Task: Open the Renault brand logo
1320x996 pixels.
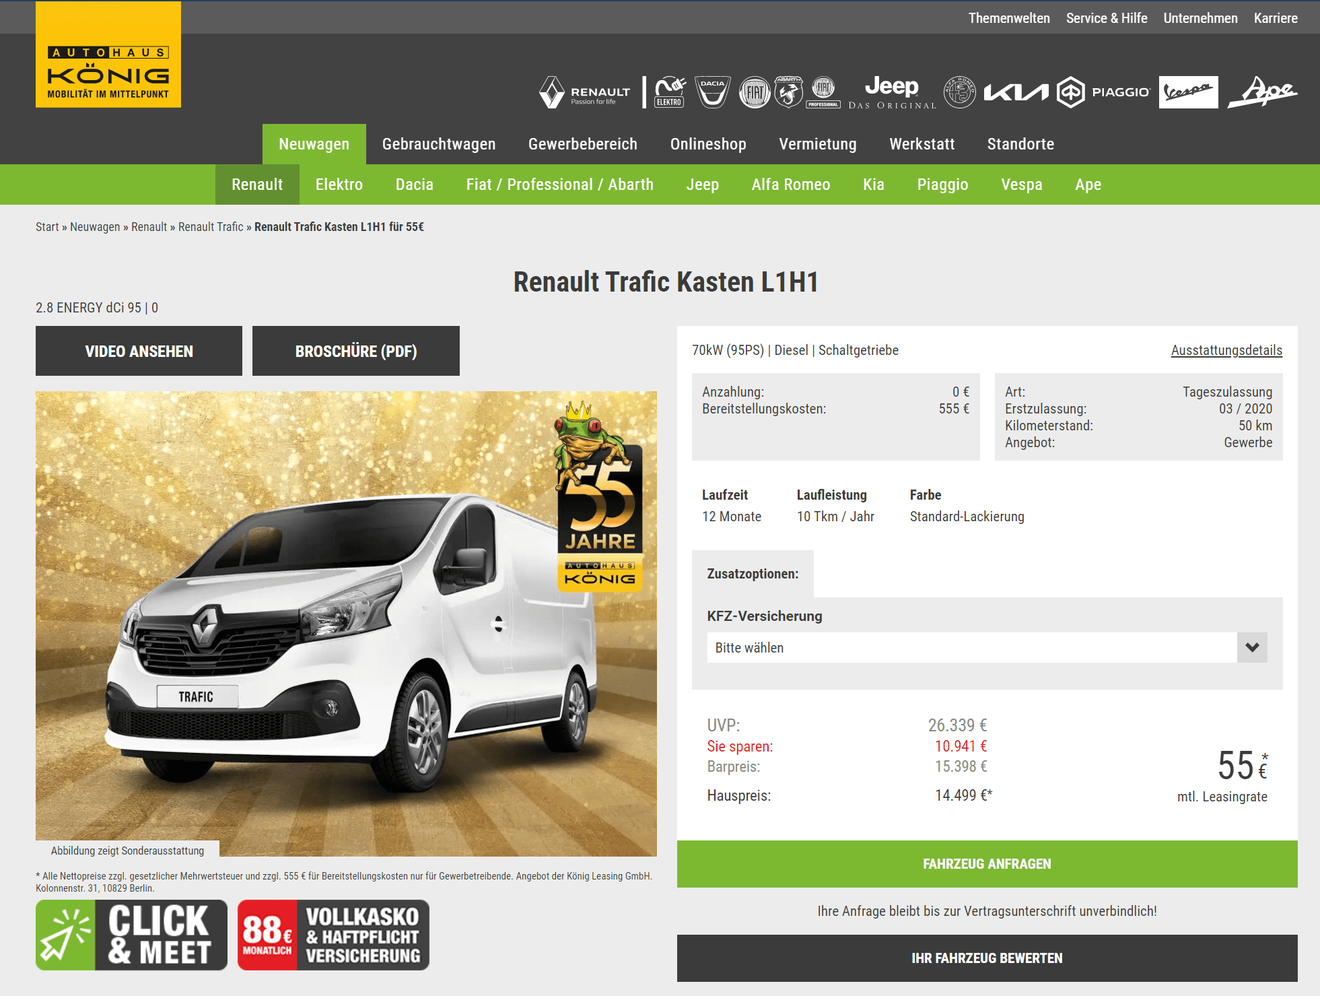Action: click(x=584, y=92)
